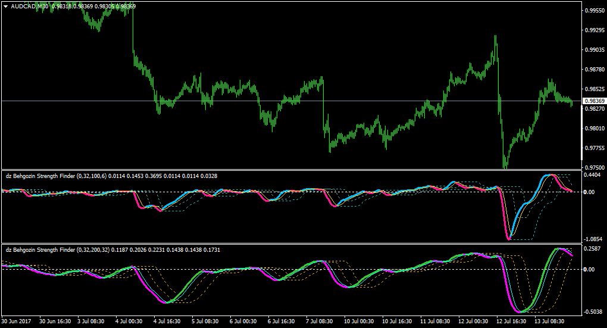Image resolution: width=607 pixels, height=328 pixels.
Task: Click the AUDCAD,M30 chart title text
Action: tap(29, 6)
